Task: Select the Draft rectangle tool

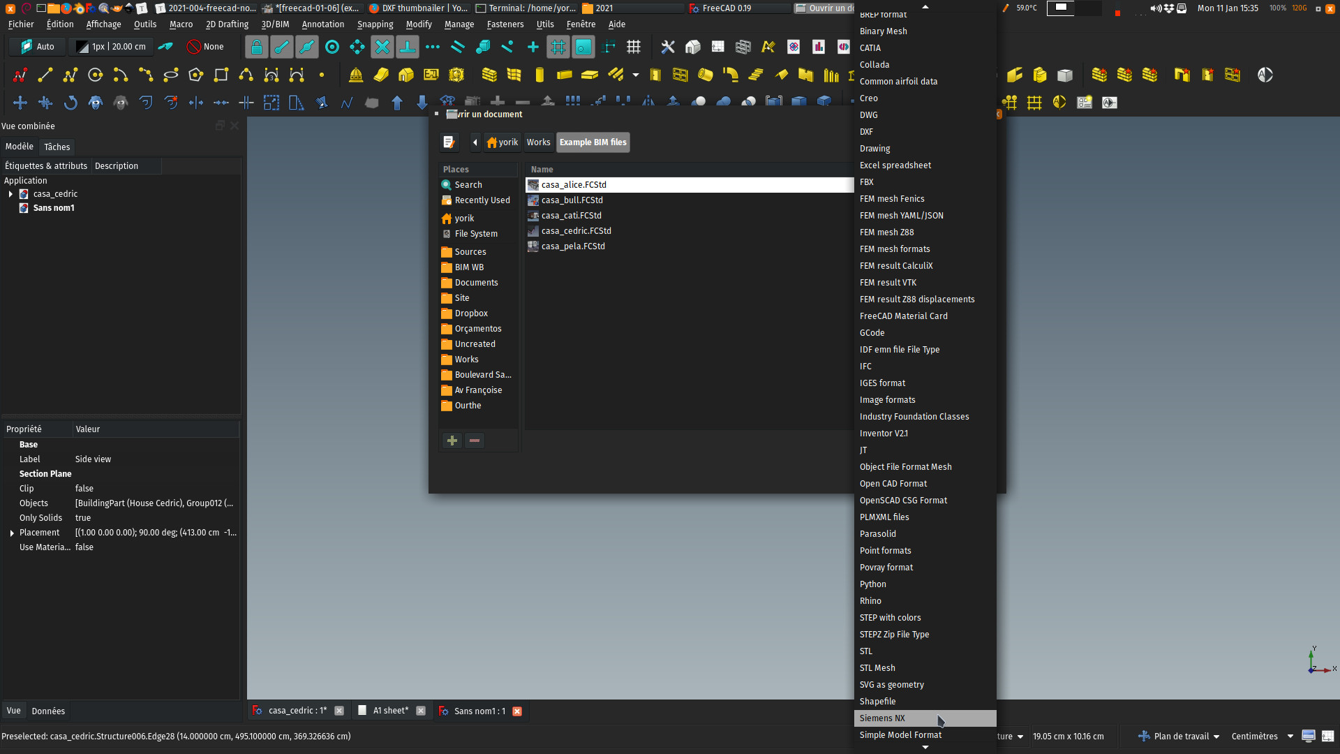Action: 221,75
